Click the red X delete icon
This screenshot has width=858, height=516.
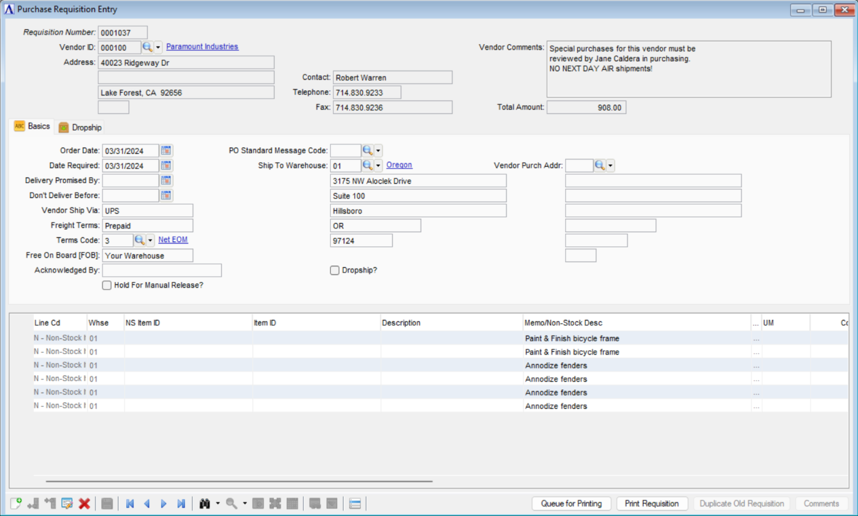(x=85, y=503)
